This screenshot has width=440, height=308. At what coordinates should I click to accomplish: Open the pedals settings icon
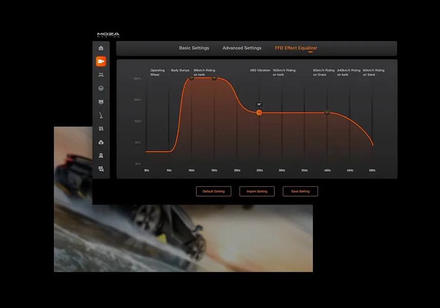coord(101,75)
